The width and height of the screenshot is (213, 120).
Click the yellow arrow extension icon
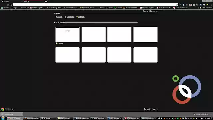tap(207, 5)
